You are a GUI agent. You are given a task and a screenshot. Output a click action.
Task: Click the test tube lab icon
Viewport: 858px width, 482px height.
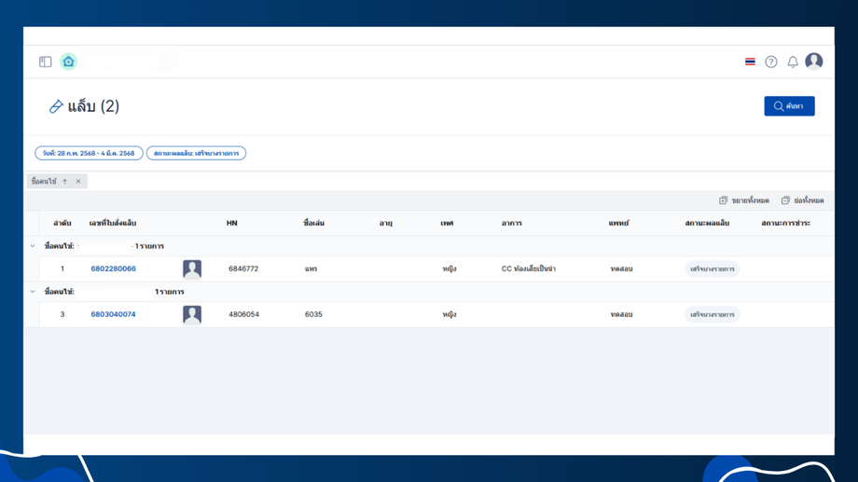coord(56,106)
